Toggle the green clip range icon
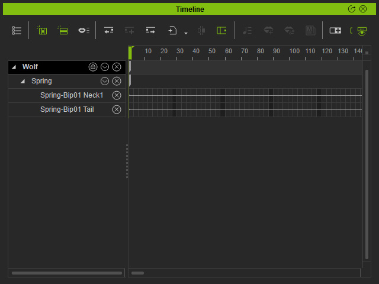 (221, 30)
